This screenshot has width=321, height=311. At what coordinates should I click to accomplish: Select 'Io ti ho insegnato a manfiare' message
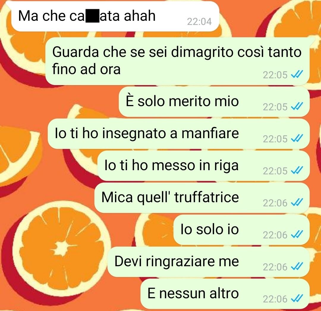179,134
